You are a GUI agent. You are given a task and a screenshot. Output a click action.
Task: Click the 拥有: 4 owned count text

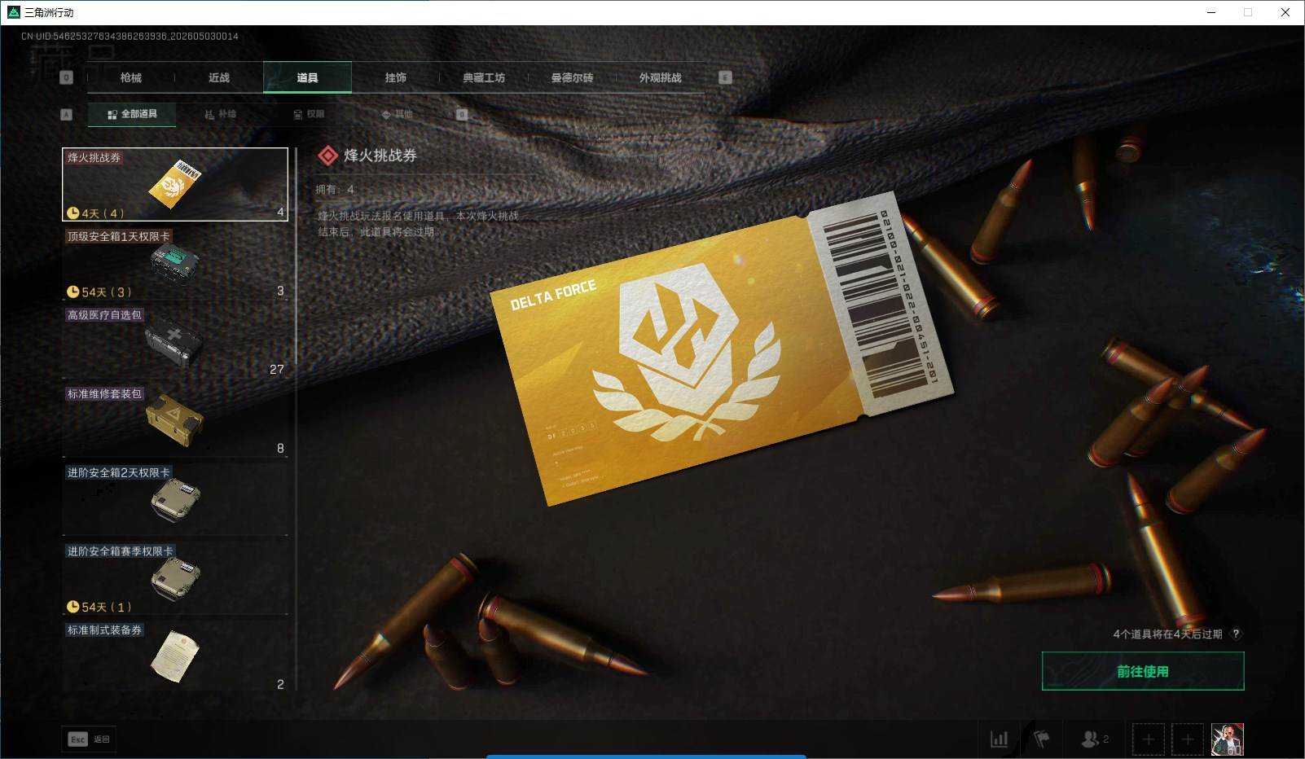pos(335,189)
